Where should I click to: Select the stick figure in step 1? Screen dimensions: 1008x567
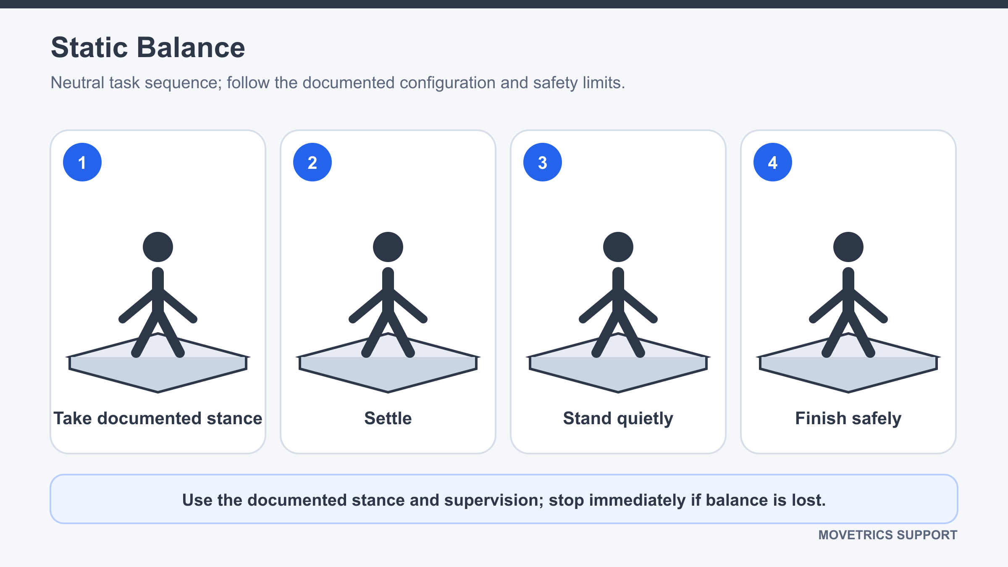158,294
